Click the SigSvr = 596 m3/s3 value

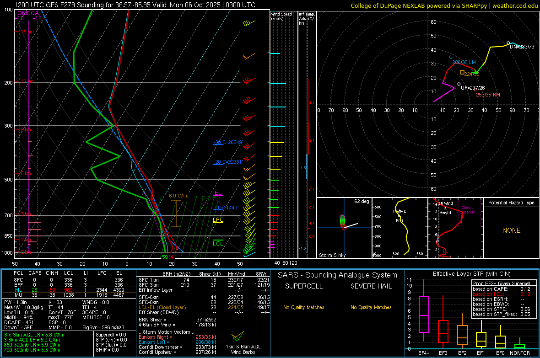pos(103,327)
